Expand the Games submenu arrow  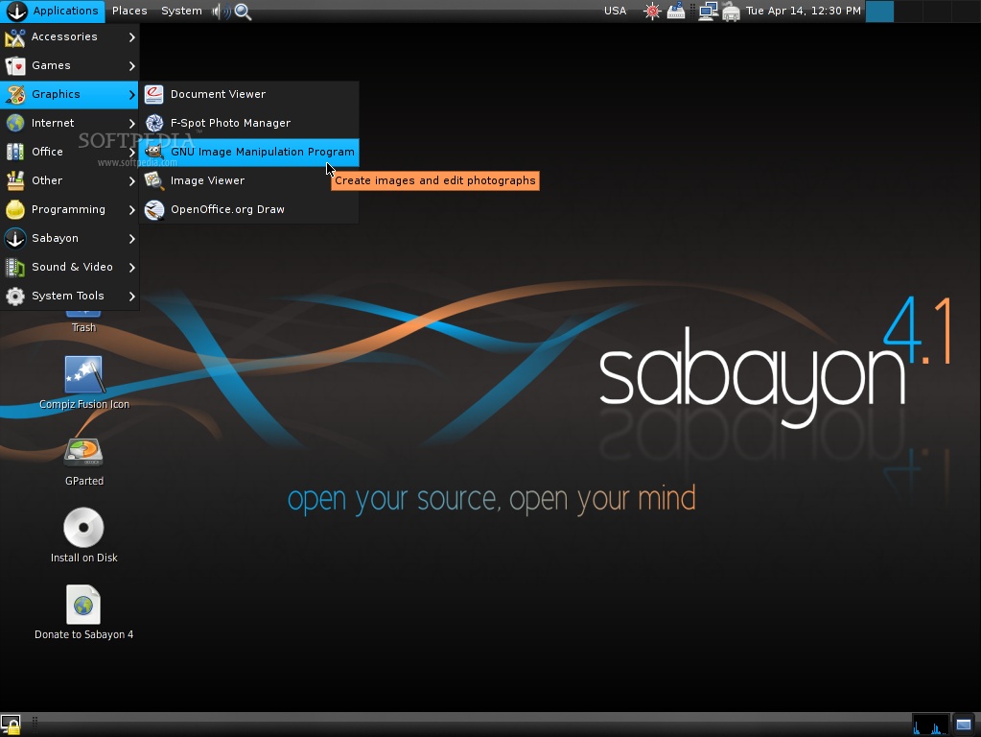(x=132, y=66)
